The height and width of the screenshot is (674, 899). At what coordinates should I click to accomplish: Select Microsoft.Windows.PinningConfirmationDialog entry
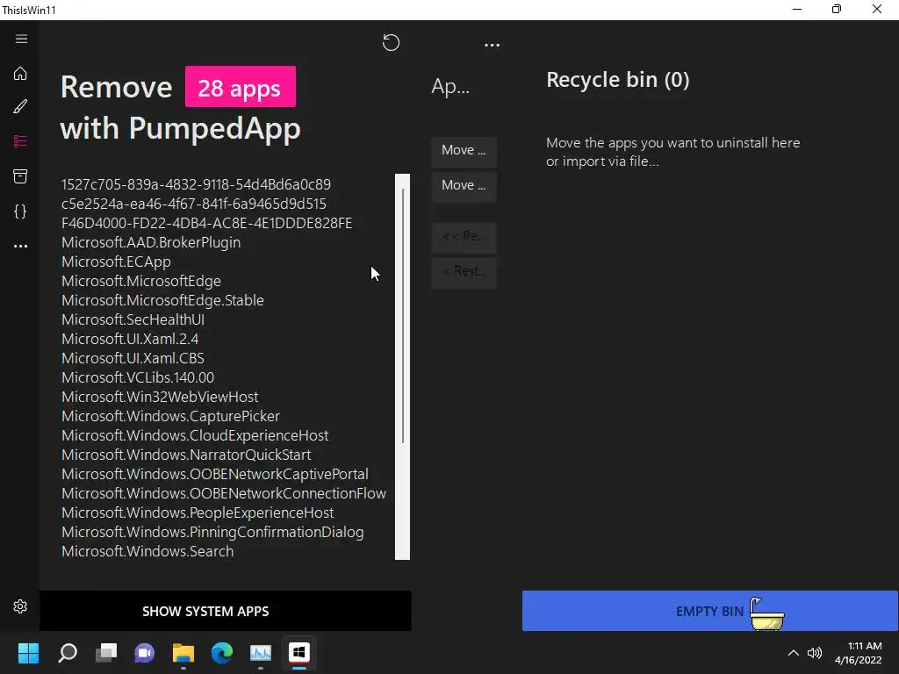(212, 533)
